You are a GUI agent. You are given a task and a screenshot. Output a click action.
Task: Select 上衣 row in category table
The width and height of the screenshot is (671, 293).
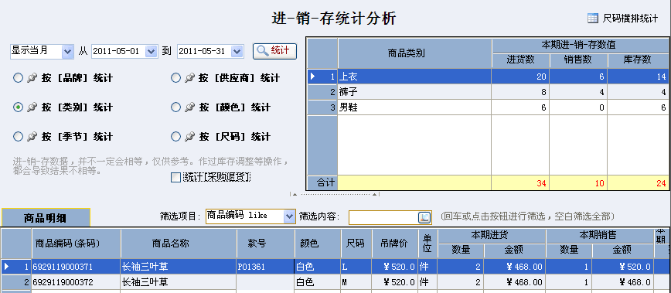point(488,77)
